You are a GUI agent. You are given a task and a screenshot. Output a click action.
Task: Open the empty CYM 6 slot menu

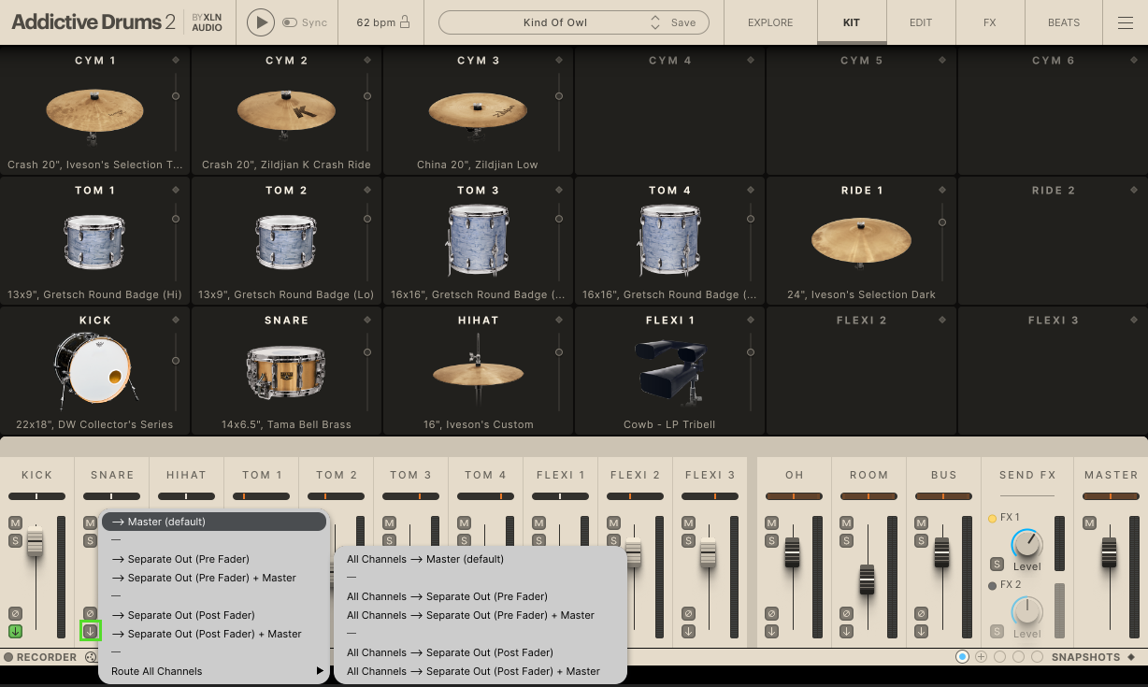(x=1134, y=60)
